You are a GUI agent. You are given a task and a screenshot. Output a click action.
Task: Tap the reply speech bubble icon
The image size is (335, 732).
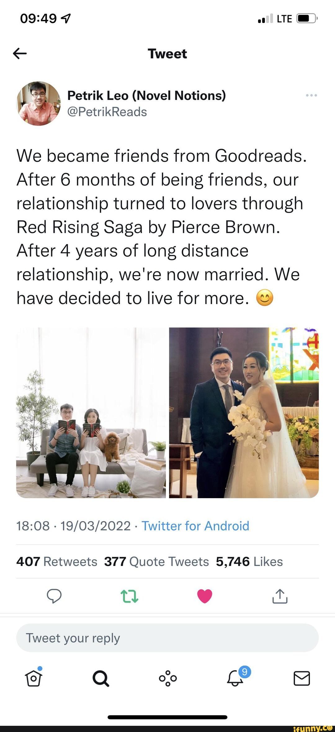point(54,596)
